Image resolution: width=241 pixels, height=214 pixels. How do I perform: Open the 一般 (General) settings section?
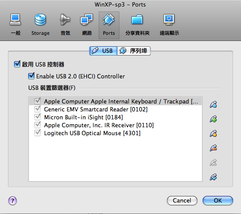pyautogui.click(x=15, y=25)
